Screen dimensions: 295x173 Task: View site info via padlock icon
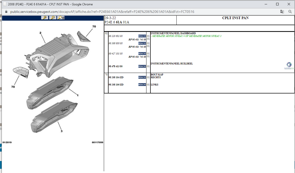(x=6, y=12)
